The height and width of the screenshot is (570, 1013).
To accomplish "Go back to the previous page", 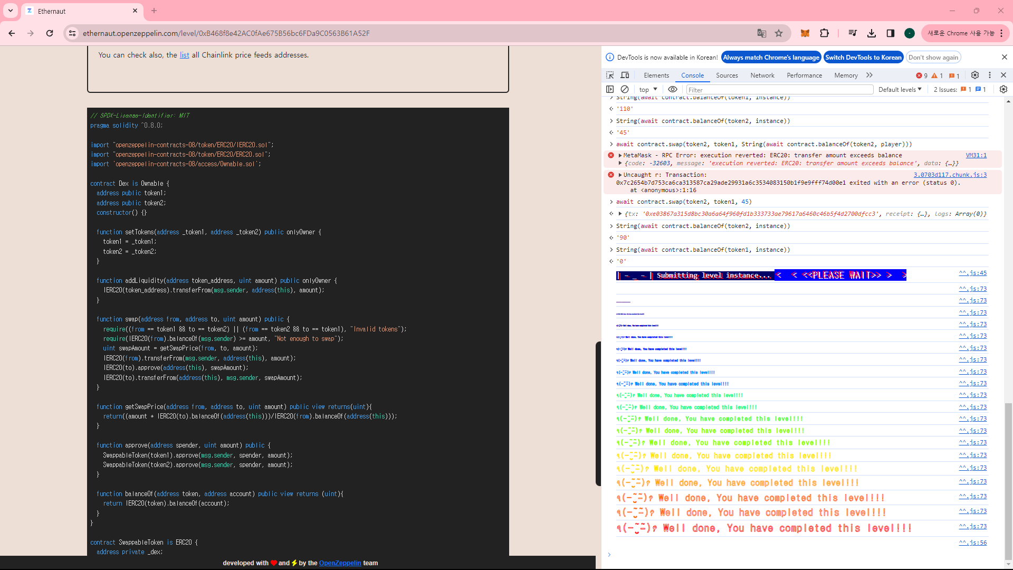I will click(12, 33).
